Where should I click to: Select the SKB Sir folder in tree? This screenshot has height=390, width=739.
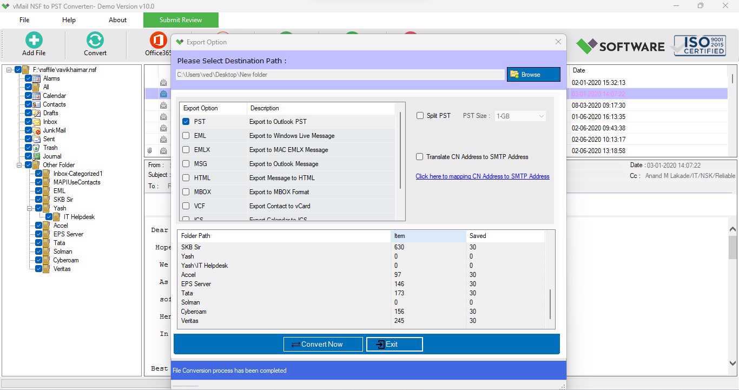pyautogui.click(x=63, y=200)
